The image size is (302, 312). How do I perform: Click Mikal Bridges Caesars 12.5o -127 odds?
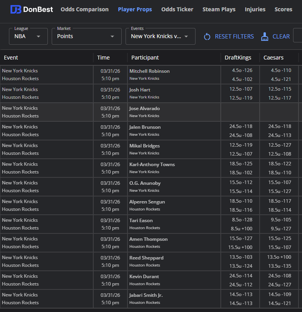280,145
